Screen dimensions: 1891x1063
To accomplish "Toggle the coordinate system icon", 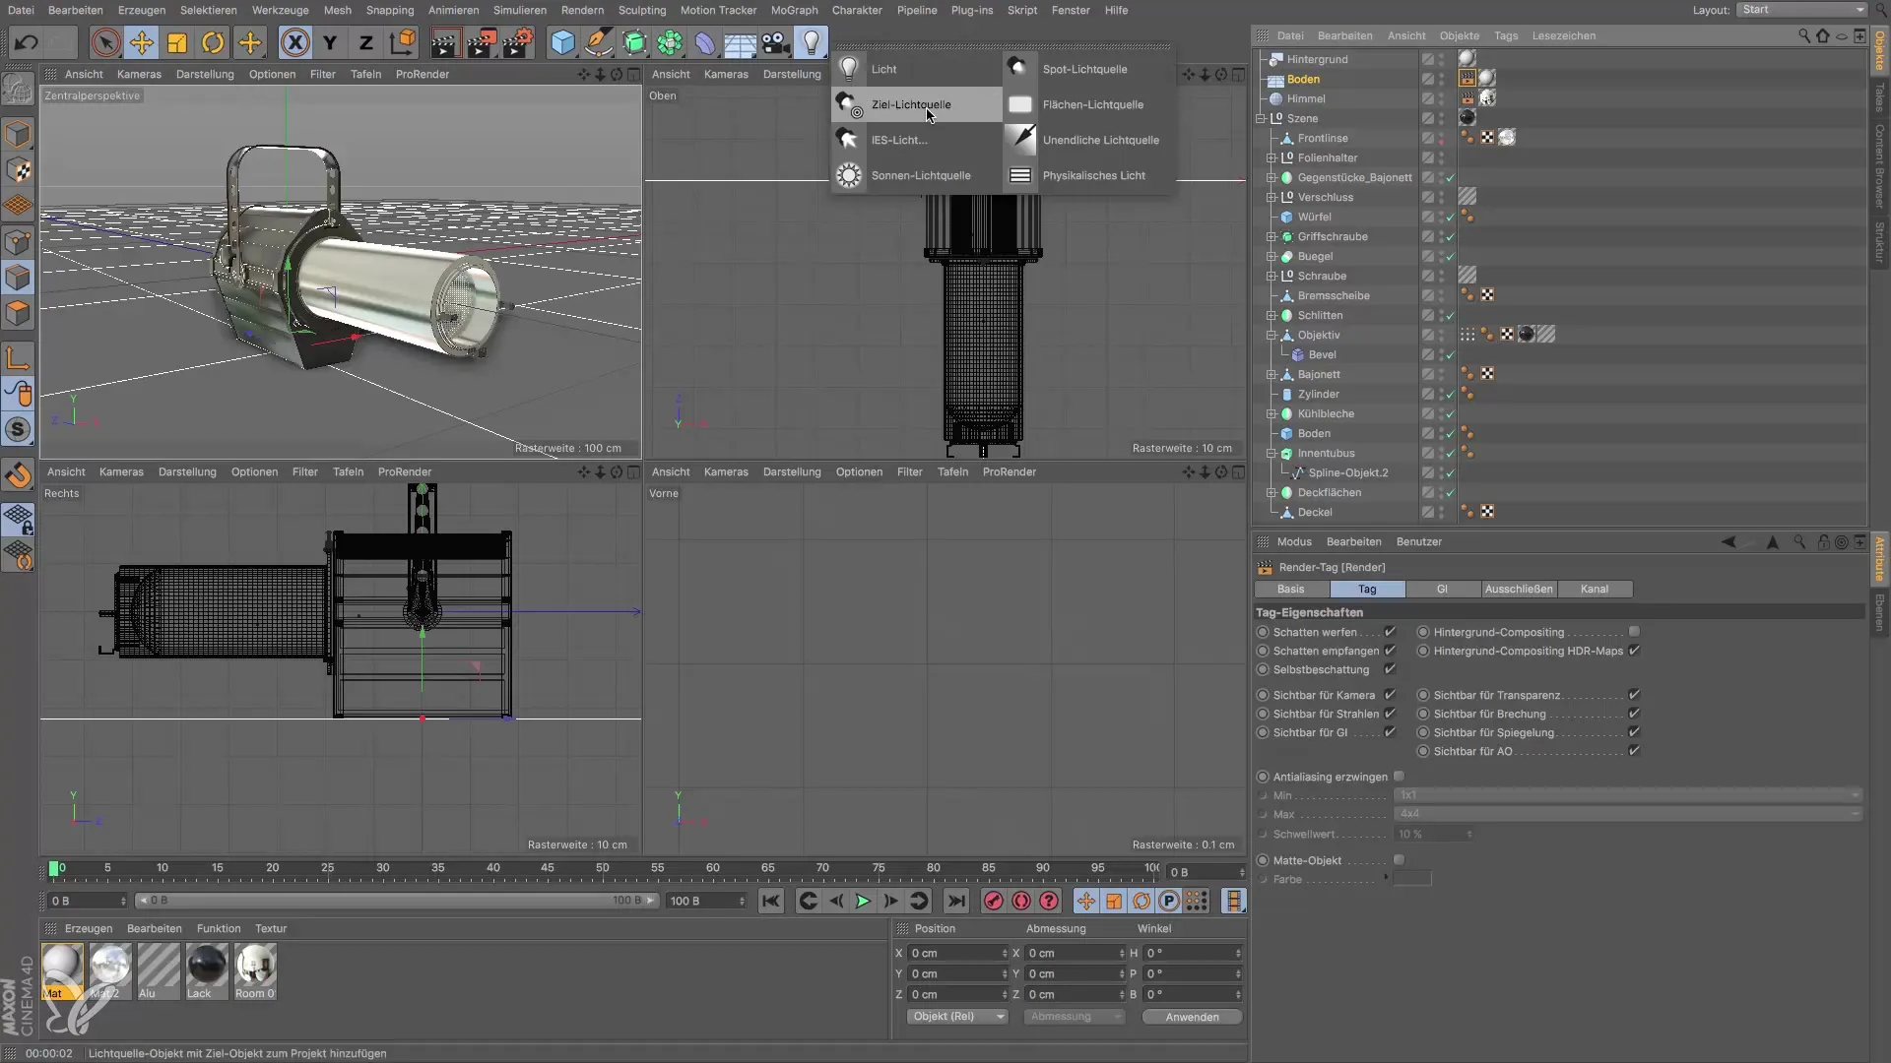I will click(x=403, y=43).
